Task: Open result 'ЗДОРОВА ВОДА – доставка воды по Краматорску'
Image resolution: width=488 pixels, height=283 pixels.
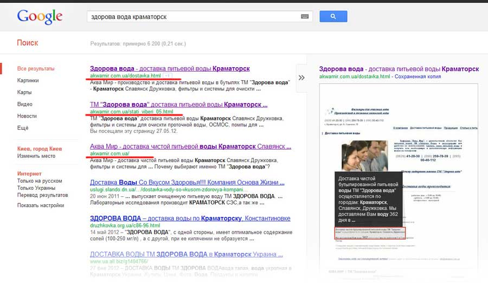Action: (190, 218)
